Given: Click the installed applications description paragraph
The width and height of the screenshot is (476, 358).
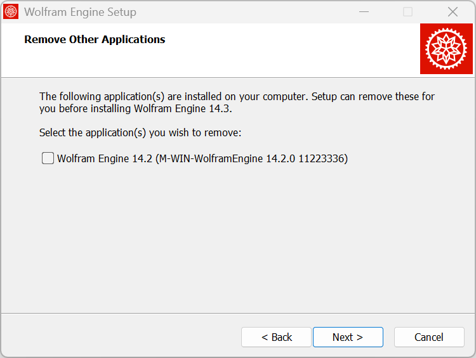Looking at the screenshot, I should point(237,103).
